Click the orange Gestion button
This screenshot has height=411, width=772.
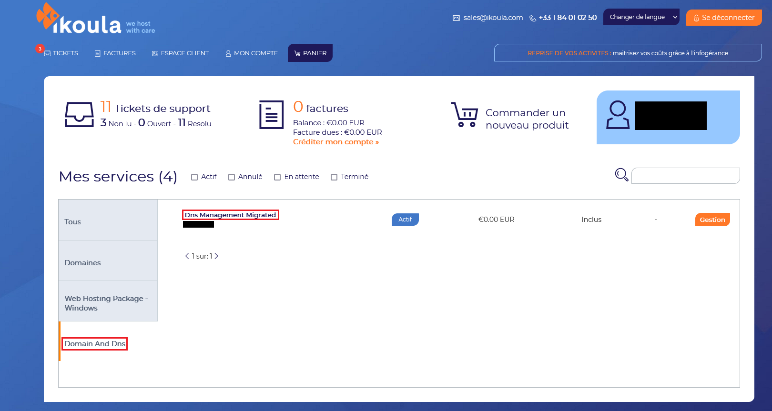point(712,220)
